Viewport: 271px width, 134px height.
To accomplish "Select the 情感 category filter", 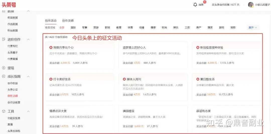I will point(153,28).
